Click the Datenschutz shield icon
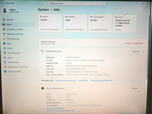The width and height of the screenshot is (152, 114). tap(5, 67)
